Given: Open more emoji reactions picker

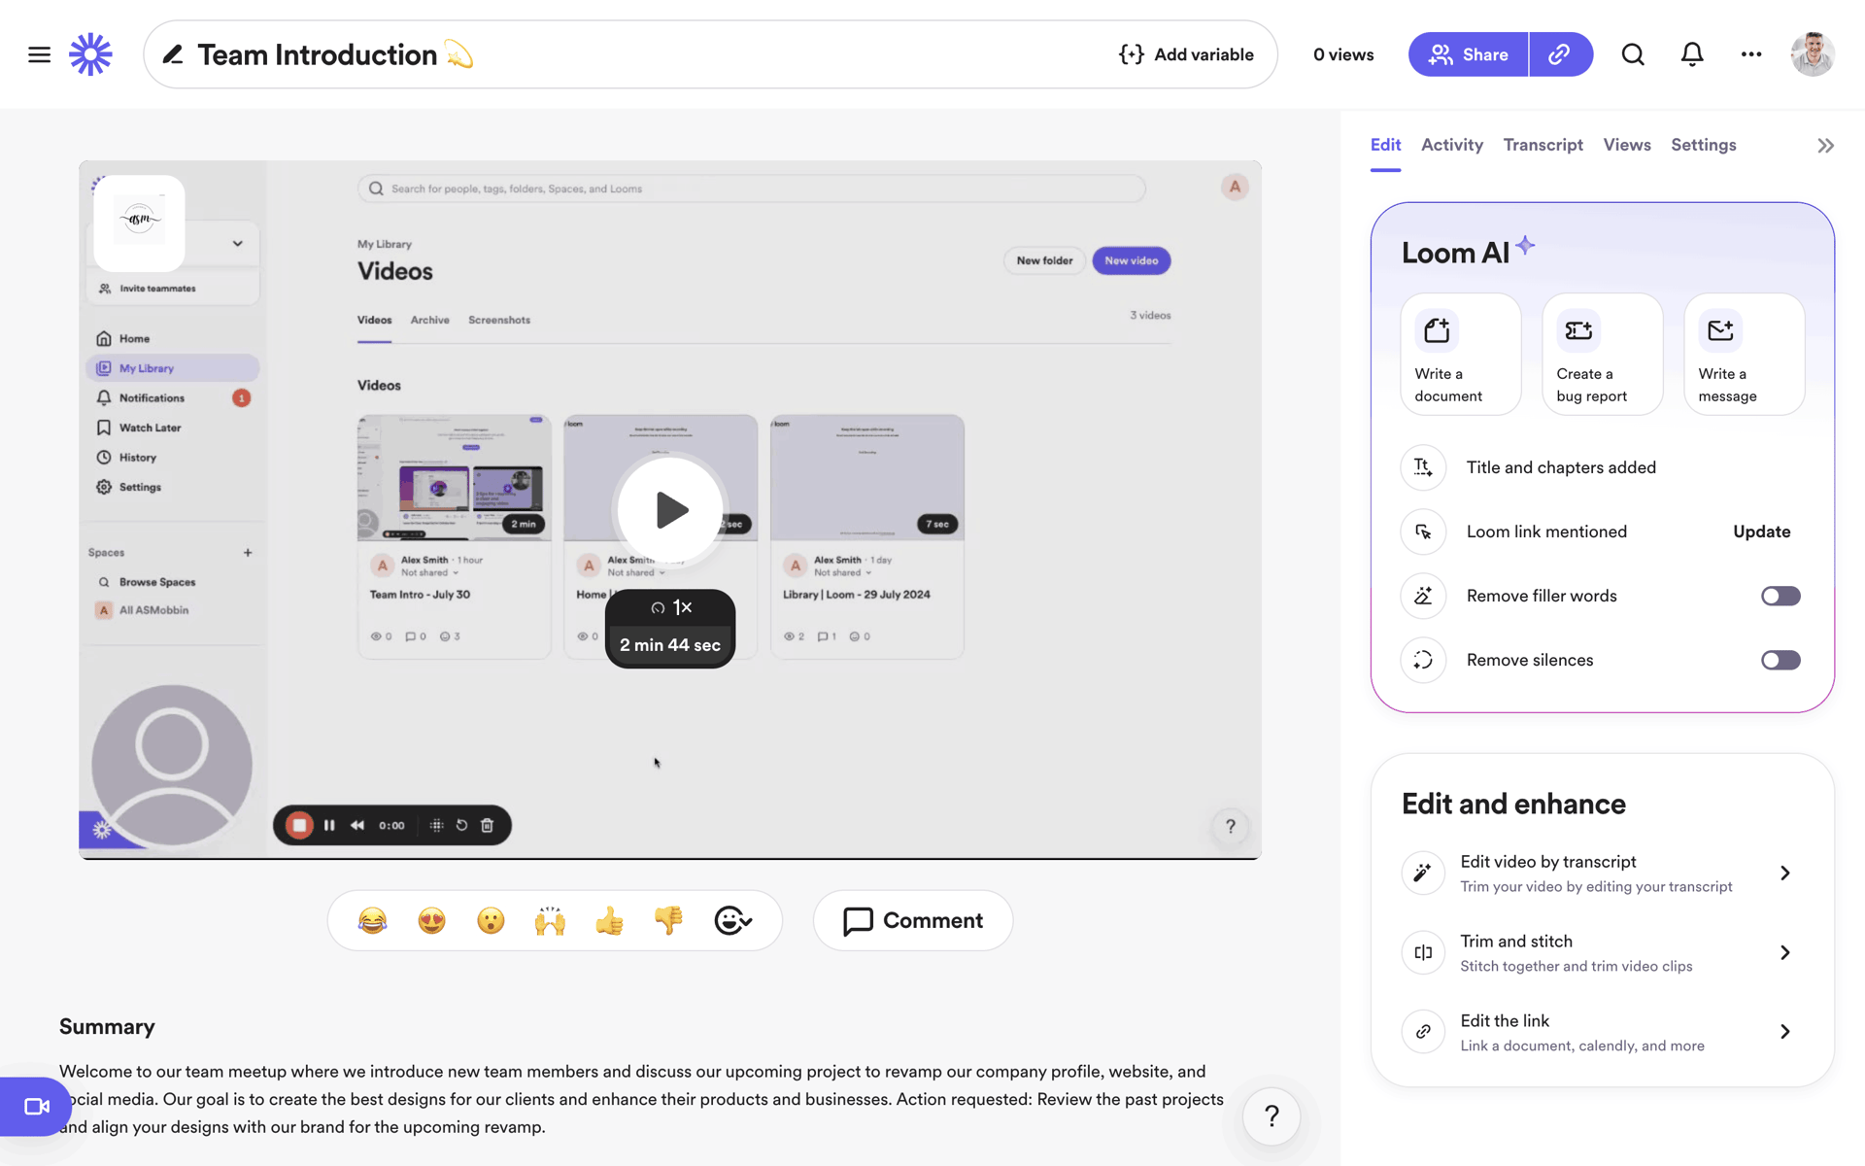Looking at the screenshot, I should pyautogui.click(x=732, y=920).
